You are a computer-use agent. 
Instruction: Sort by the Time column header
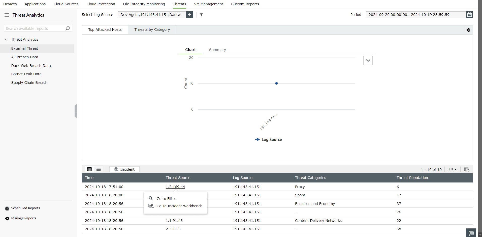pyautogui.click(x=89, y=178)
